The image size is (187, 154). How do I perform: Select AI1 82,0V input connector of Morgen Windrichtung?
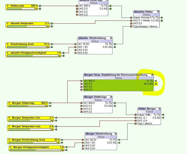pos(83,140)
